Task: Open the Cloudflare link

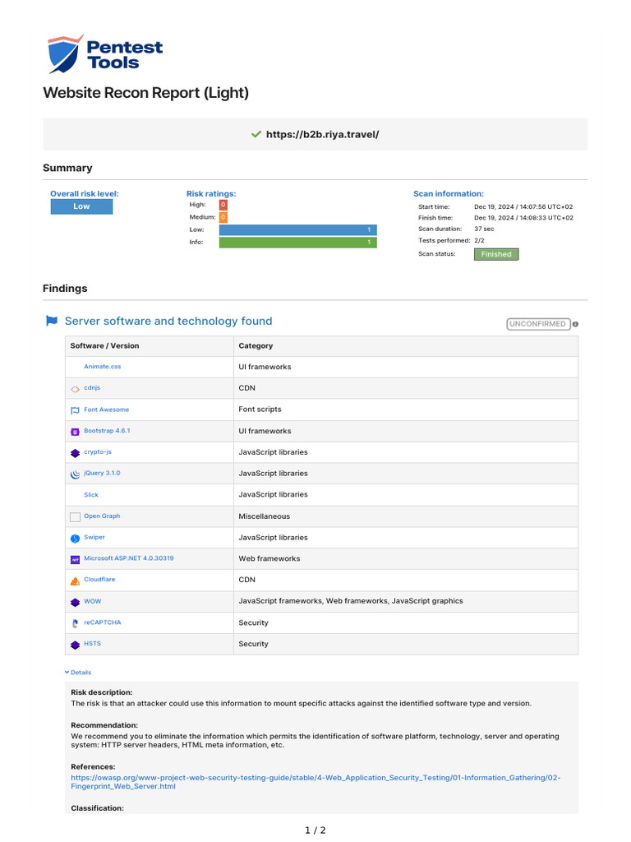Action: click(99, 579)
